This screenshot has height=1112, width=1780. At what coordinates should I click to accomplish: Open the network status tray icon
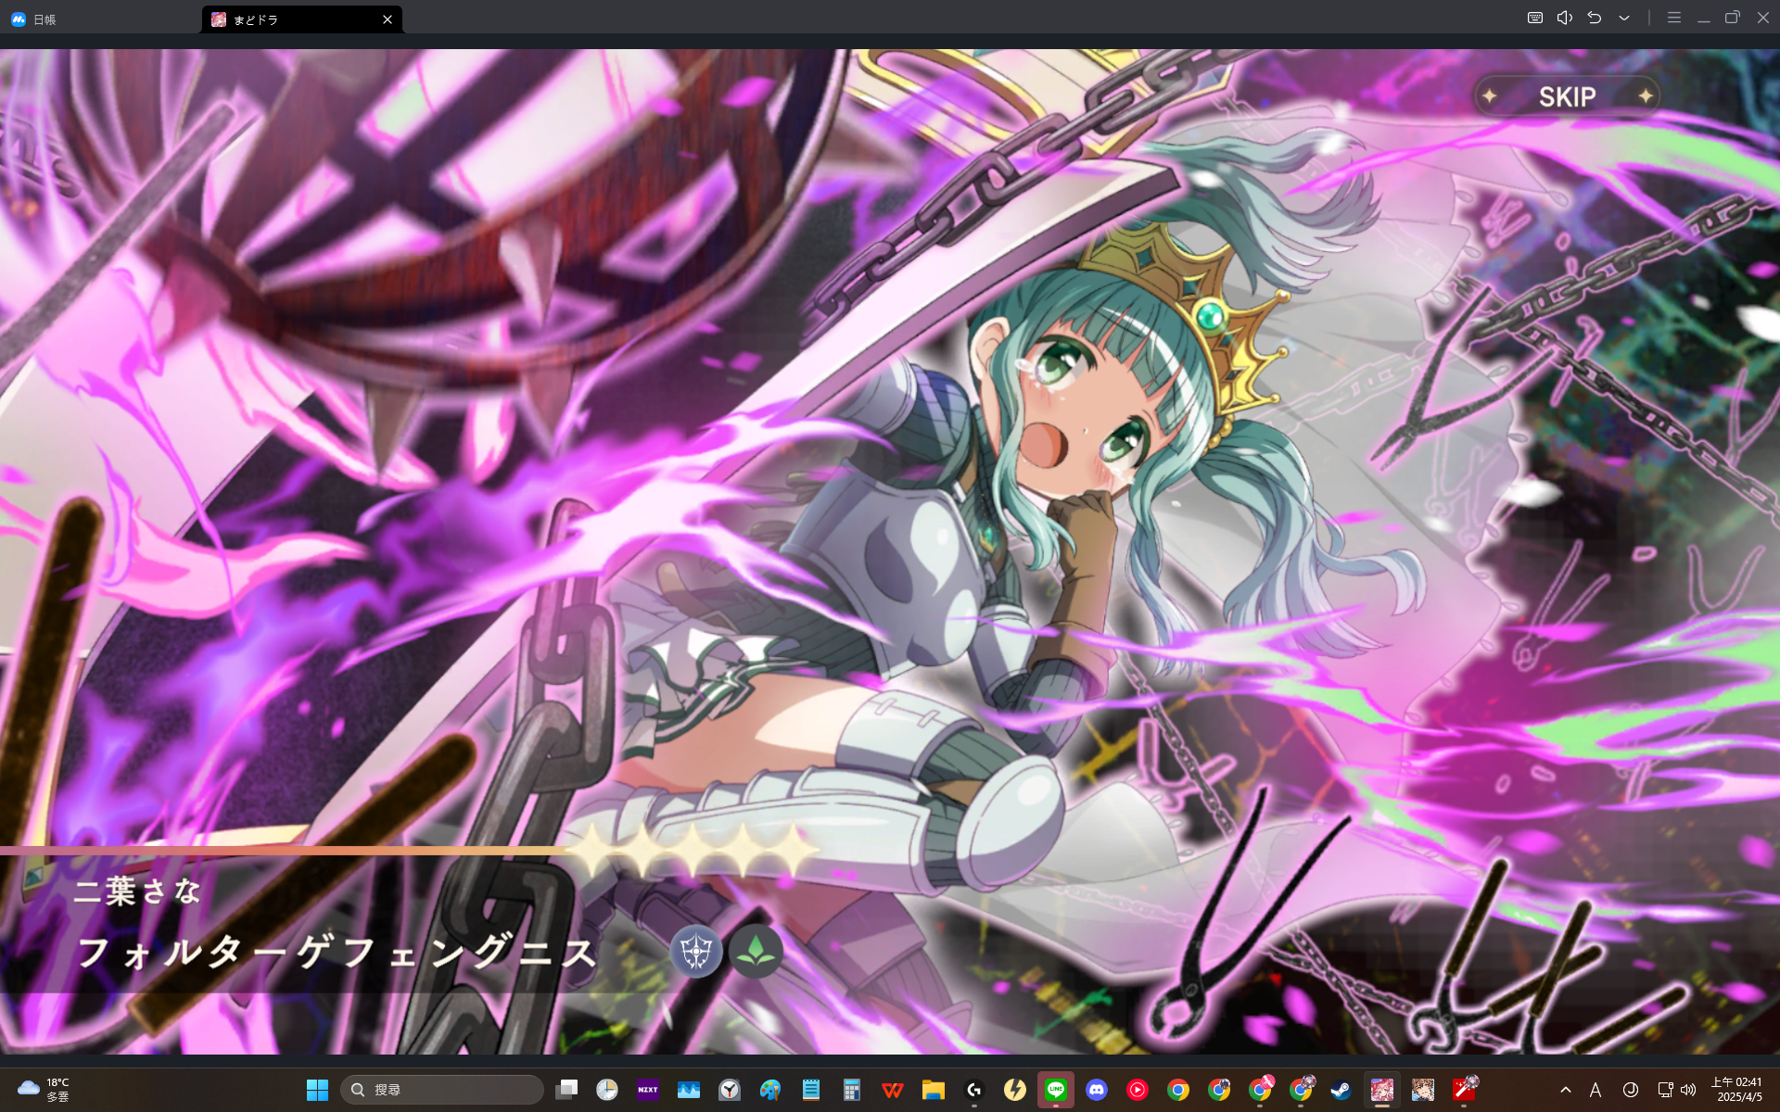coord(1665,1090)
